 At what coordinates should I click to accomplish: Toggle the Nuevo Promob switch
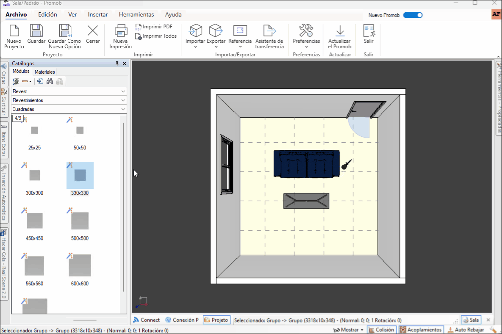coord(413,15)
